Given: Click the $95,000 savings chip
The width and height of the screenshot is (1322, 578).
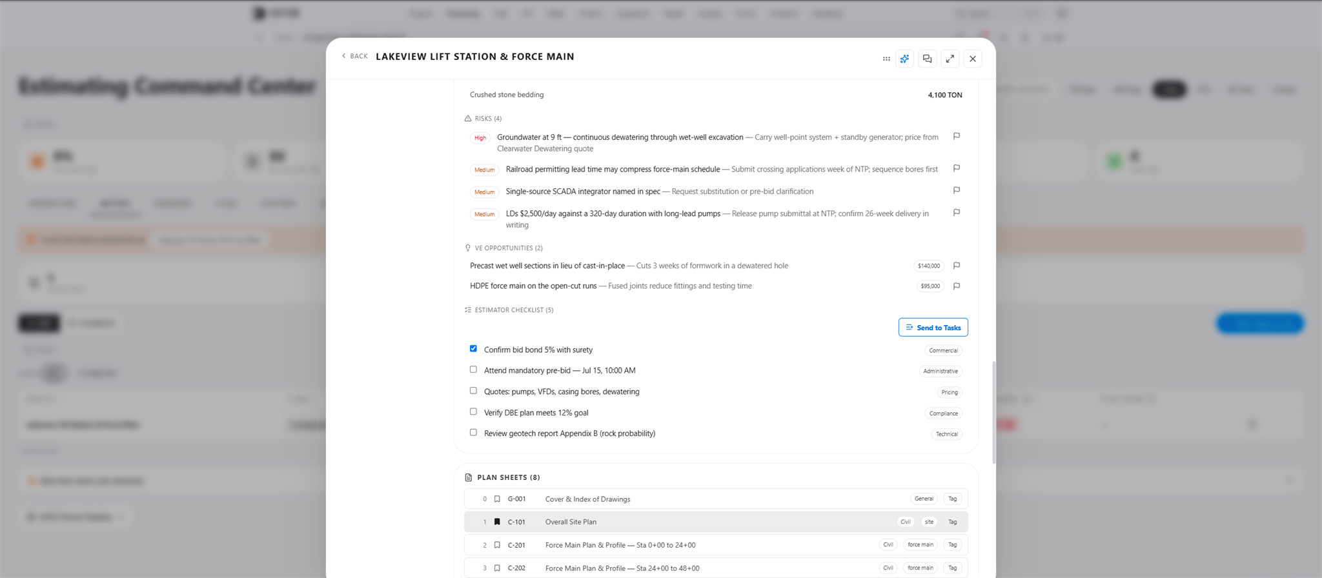Looking at the screenshot, I should coord(930,286).
